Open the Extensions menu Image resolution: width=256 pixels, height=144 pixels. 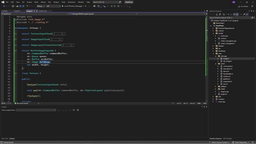point(72,2)
